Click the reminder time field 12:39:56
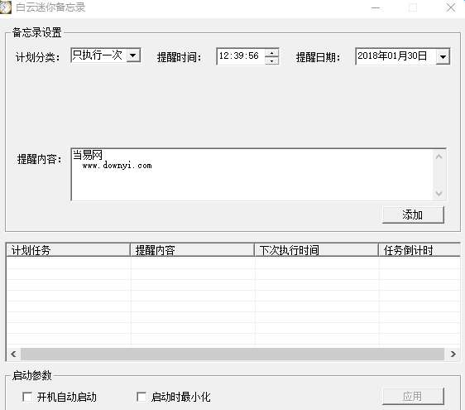The height and width of the screenshot is (410, 465). click(x=241, y=56)
